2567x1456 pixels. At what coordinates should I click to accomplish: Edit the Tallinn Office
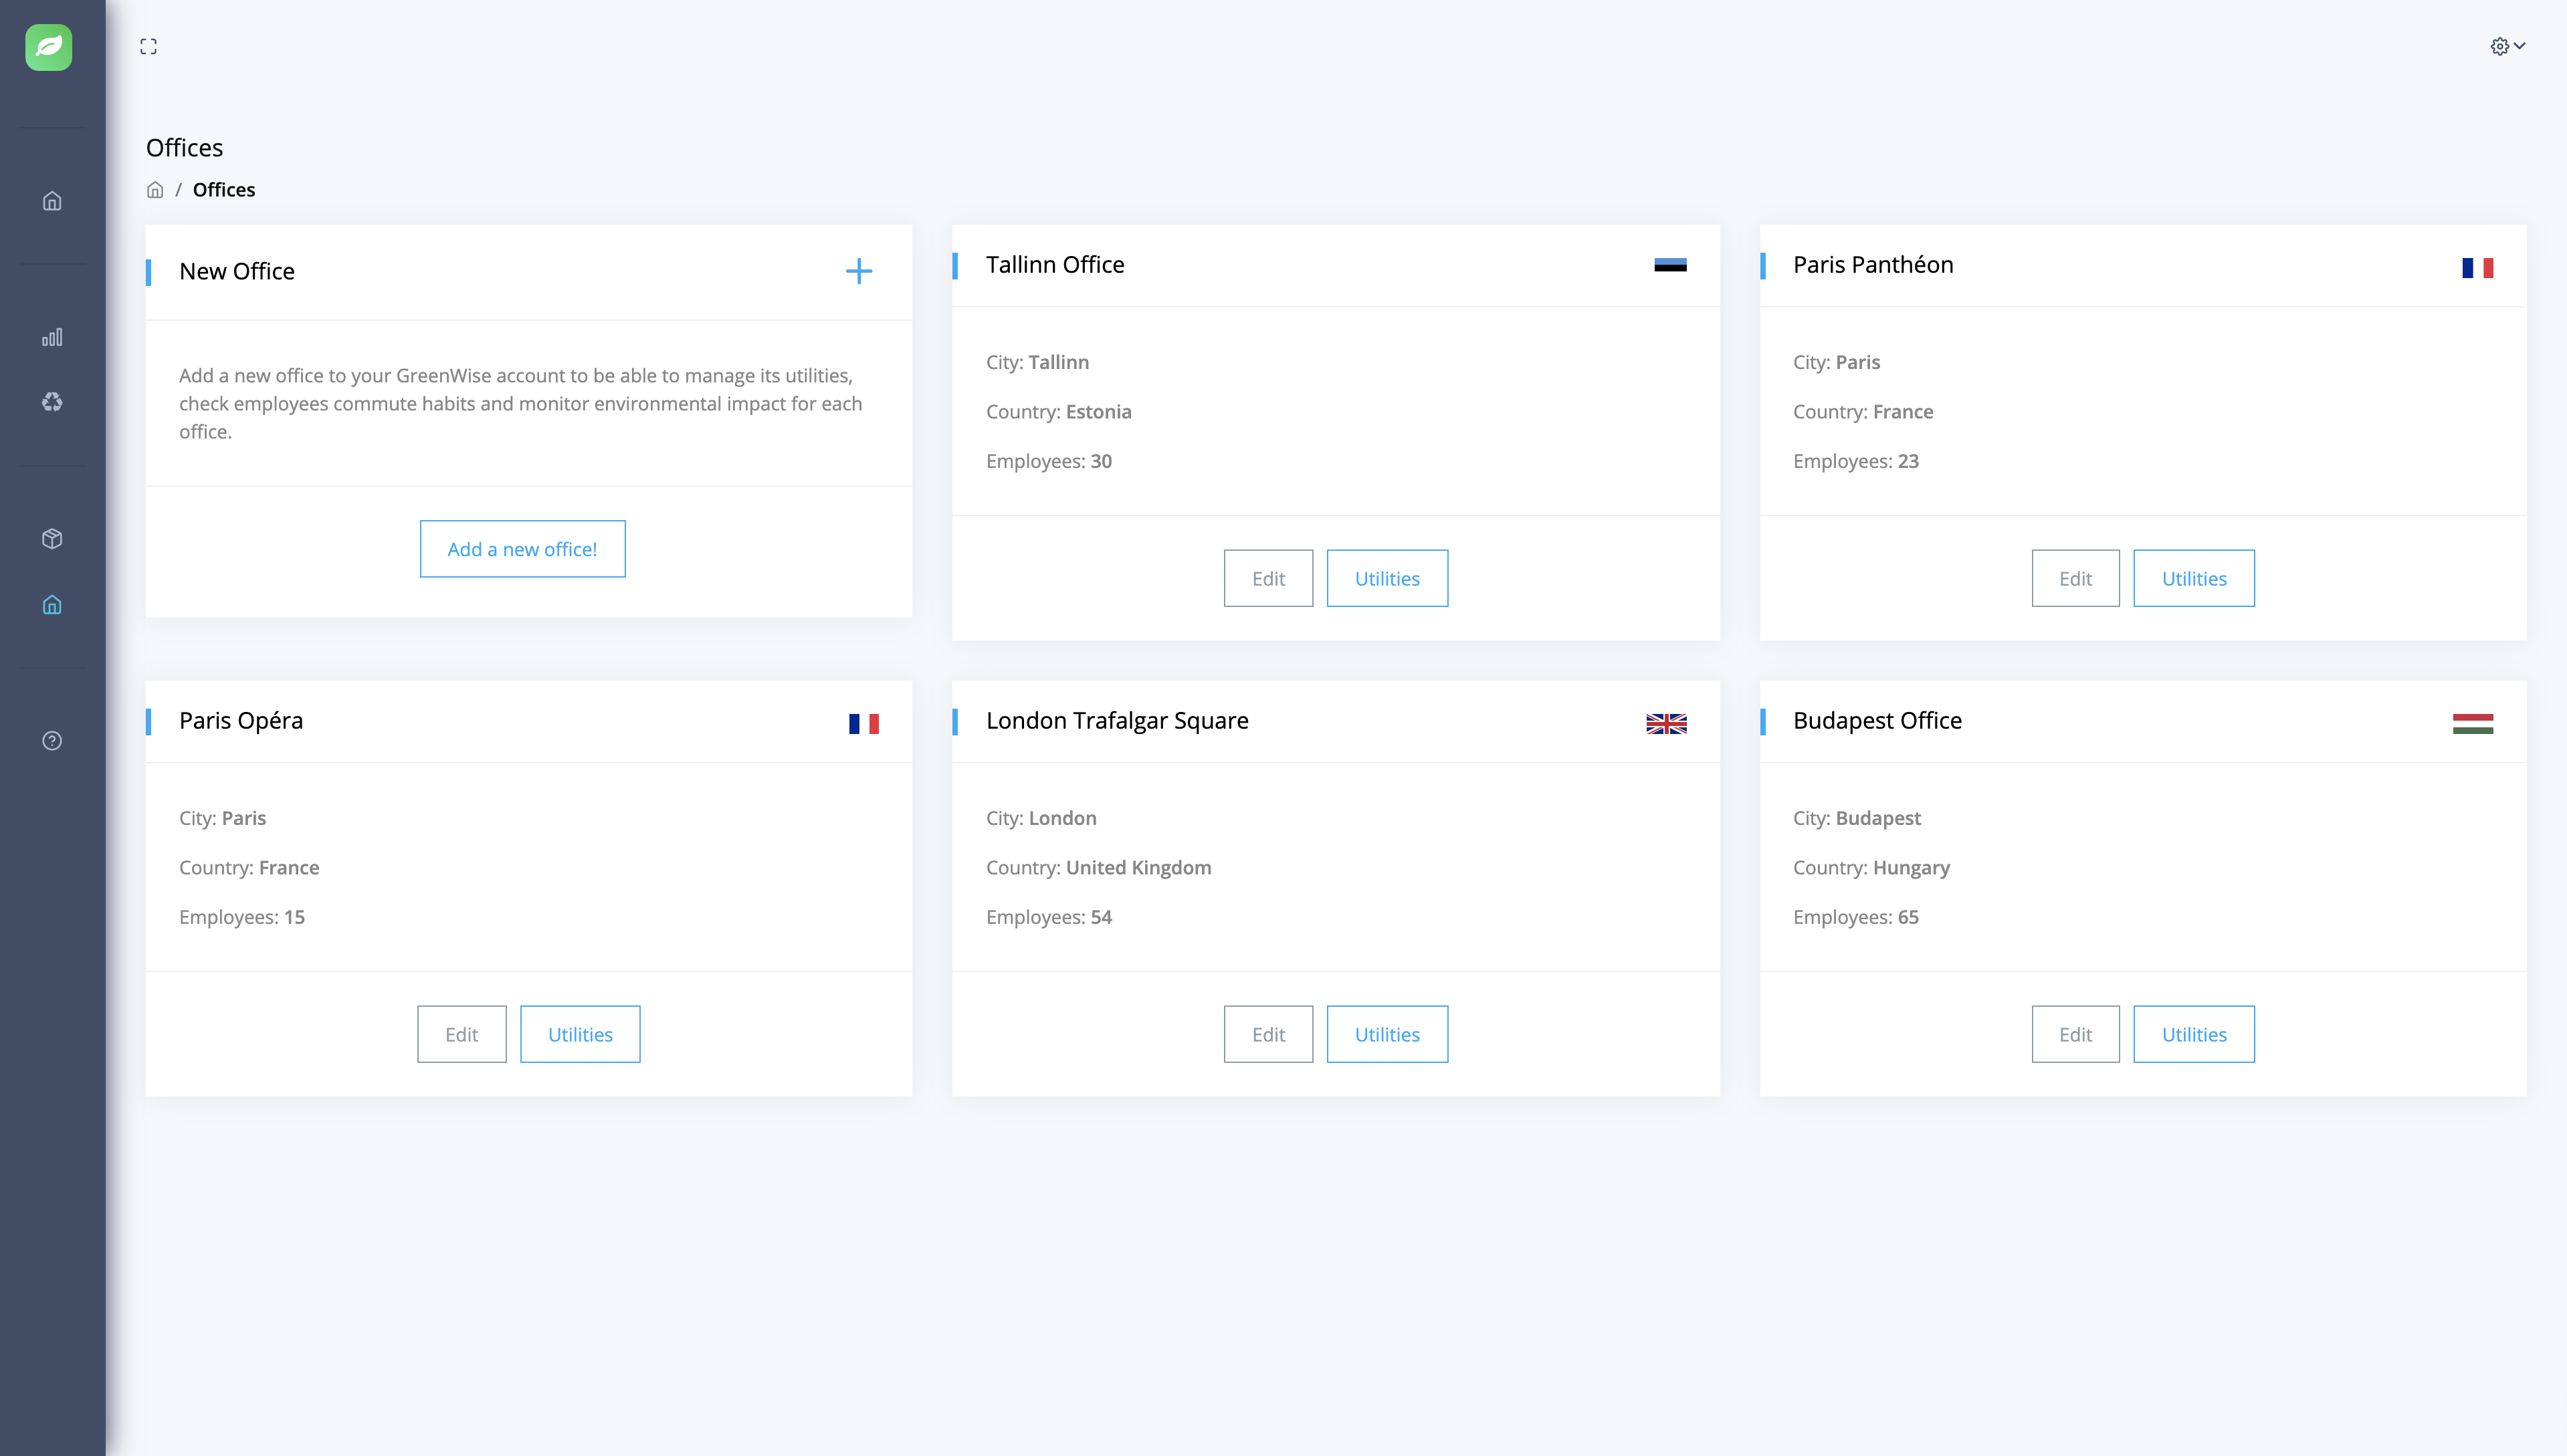(1267, 578)
